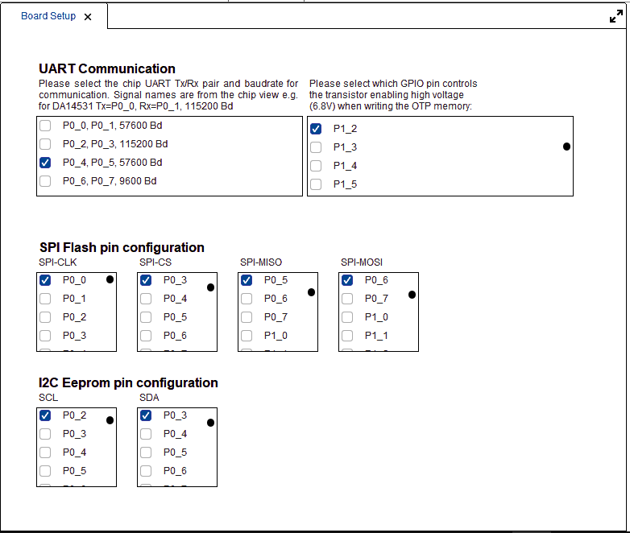Select P0_1 for SPI-CLK

[45, 299]
